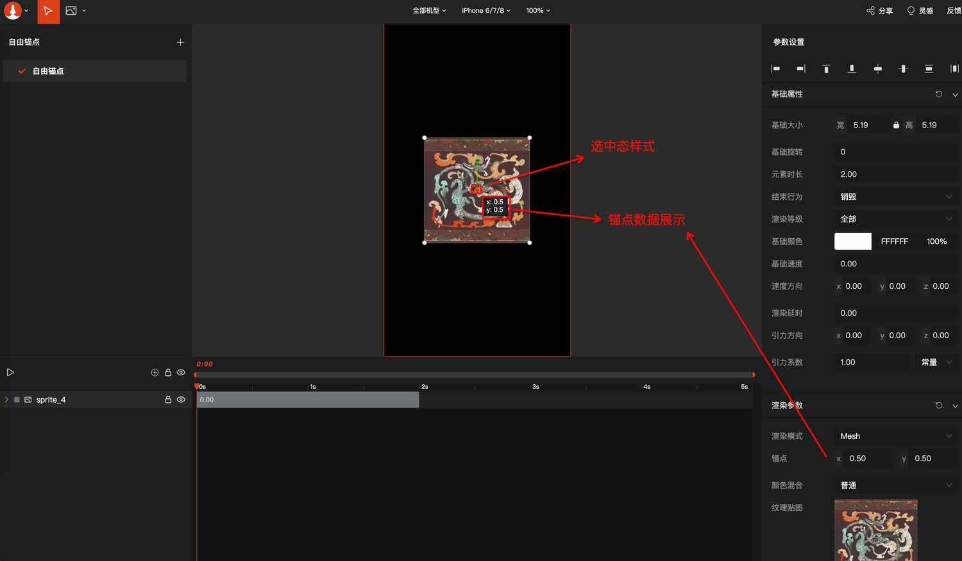Viewport: 962px width, 561px height.
Task: Toggle visibility for all timeline layers
Action: tap(181, 372)
